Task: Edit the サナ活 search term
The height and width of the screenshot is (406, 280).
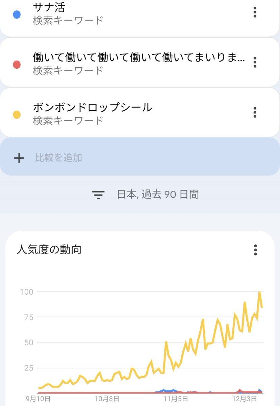Action: click(49, 7)
